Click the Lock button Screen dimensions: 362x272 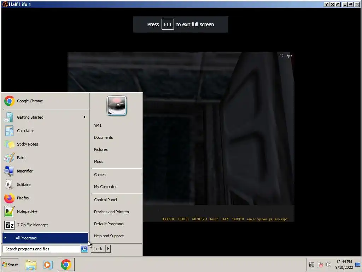(x=98, y=249)
